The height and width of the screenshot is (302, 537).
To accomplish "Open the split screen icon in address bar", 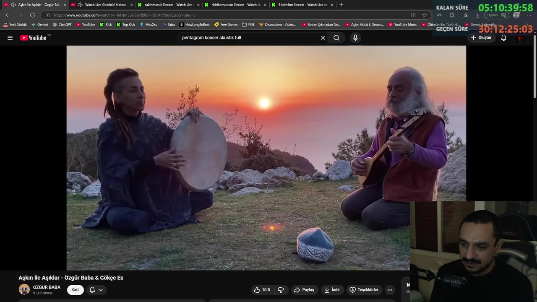I will 413,15.
